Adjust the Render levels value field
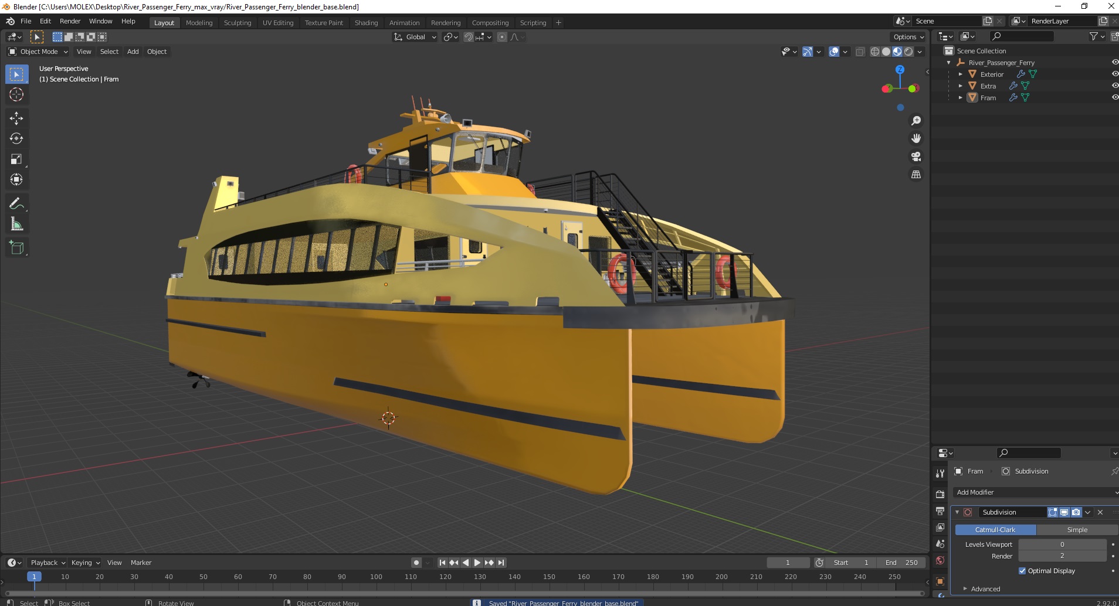Image resolution: width=1119 pixels, height=606 pixels. (1062, 556)
